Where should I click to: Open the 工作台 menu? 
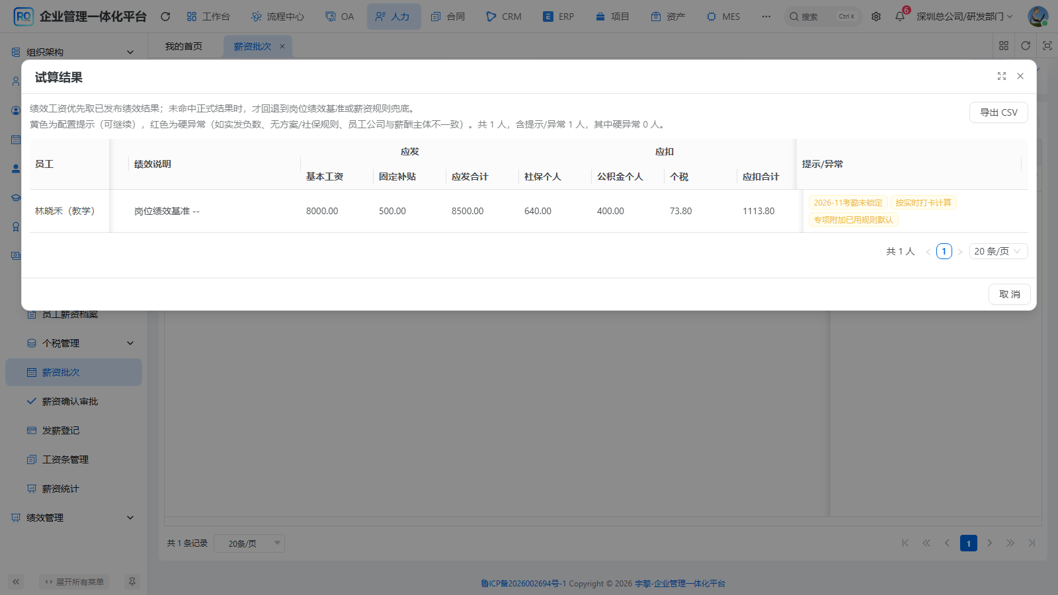click(x=208, y=17)
